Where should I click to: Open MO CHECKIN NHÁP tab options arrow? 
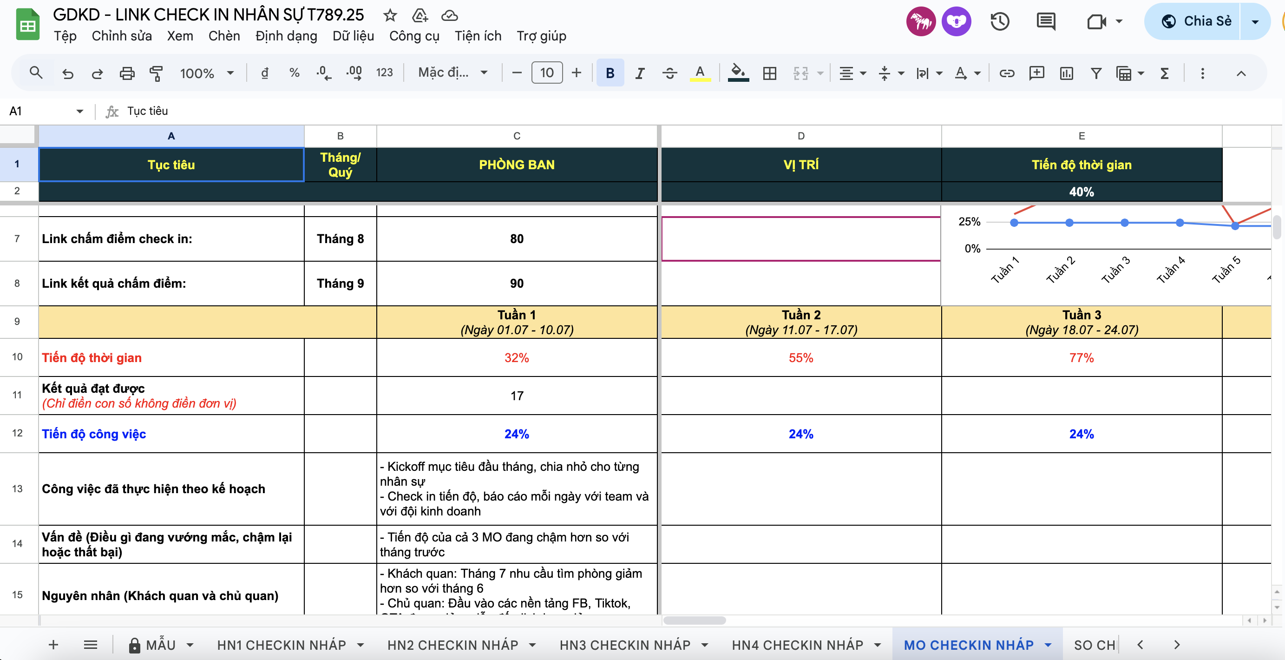coord(1048,645)
